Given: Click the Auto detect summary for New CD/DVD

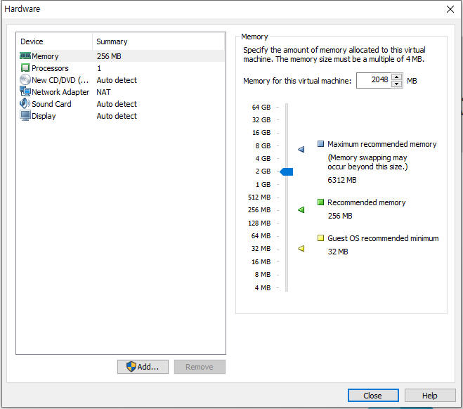Looking at the screenshot, I should click(x=117, y=80).
